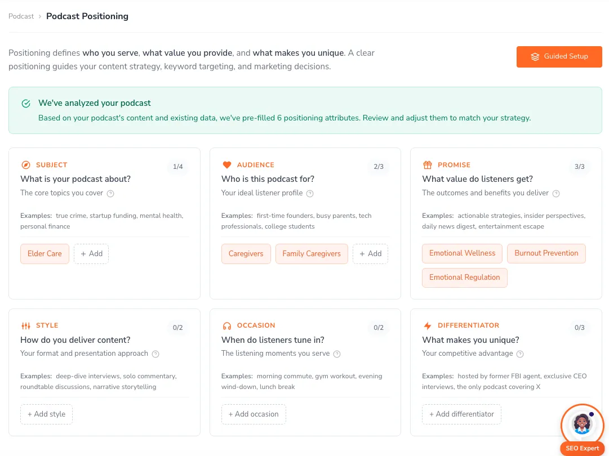Click the green analysis checkmark icon

(x=25, y=104)
